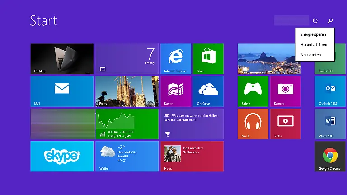Screen dimensions: 347x195
Task: Click the power button icon
Action: coord(315,21)
